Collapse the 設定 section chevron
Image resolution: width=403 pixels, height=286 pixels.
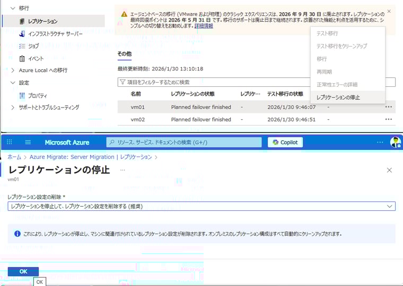pos(13,83)
